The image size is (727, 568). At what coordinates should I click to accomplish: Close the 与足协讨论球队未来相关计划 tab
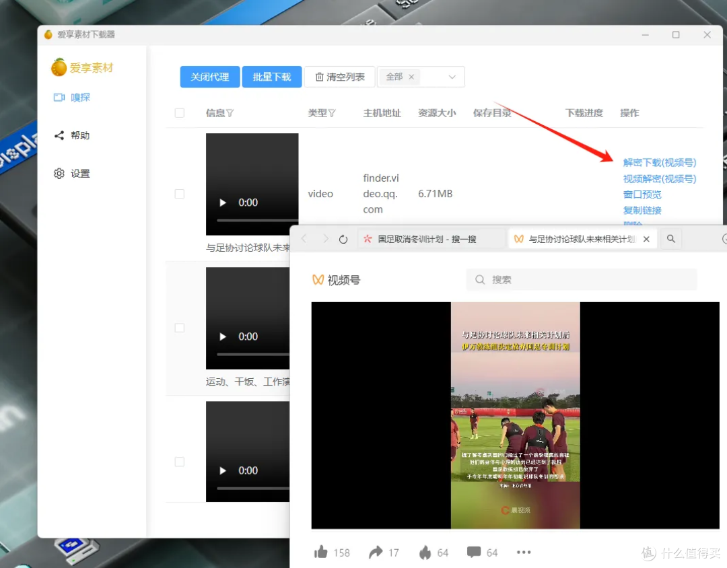tap(646, 240)
